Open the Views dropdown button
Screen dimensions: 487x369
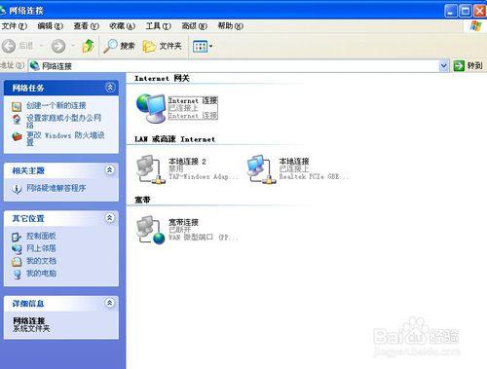coord(203,47)
